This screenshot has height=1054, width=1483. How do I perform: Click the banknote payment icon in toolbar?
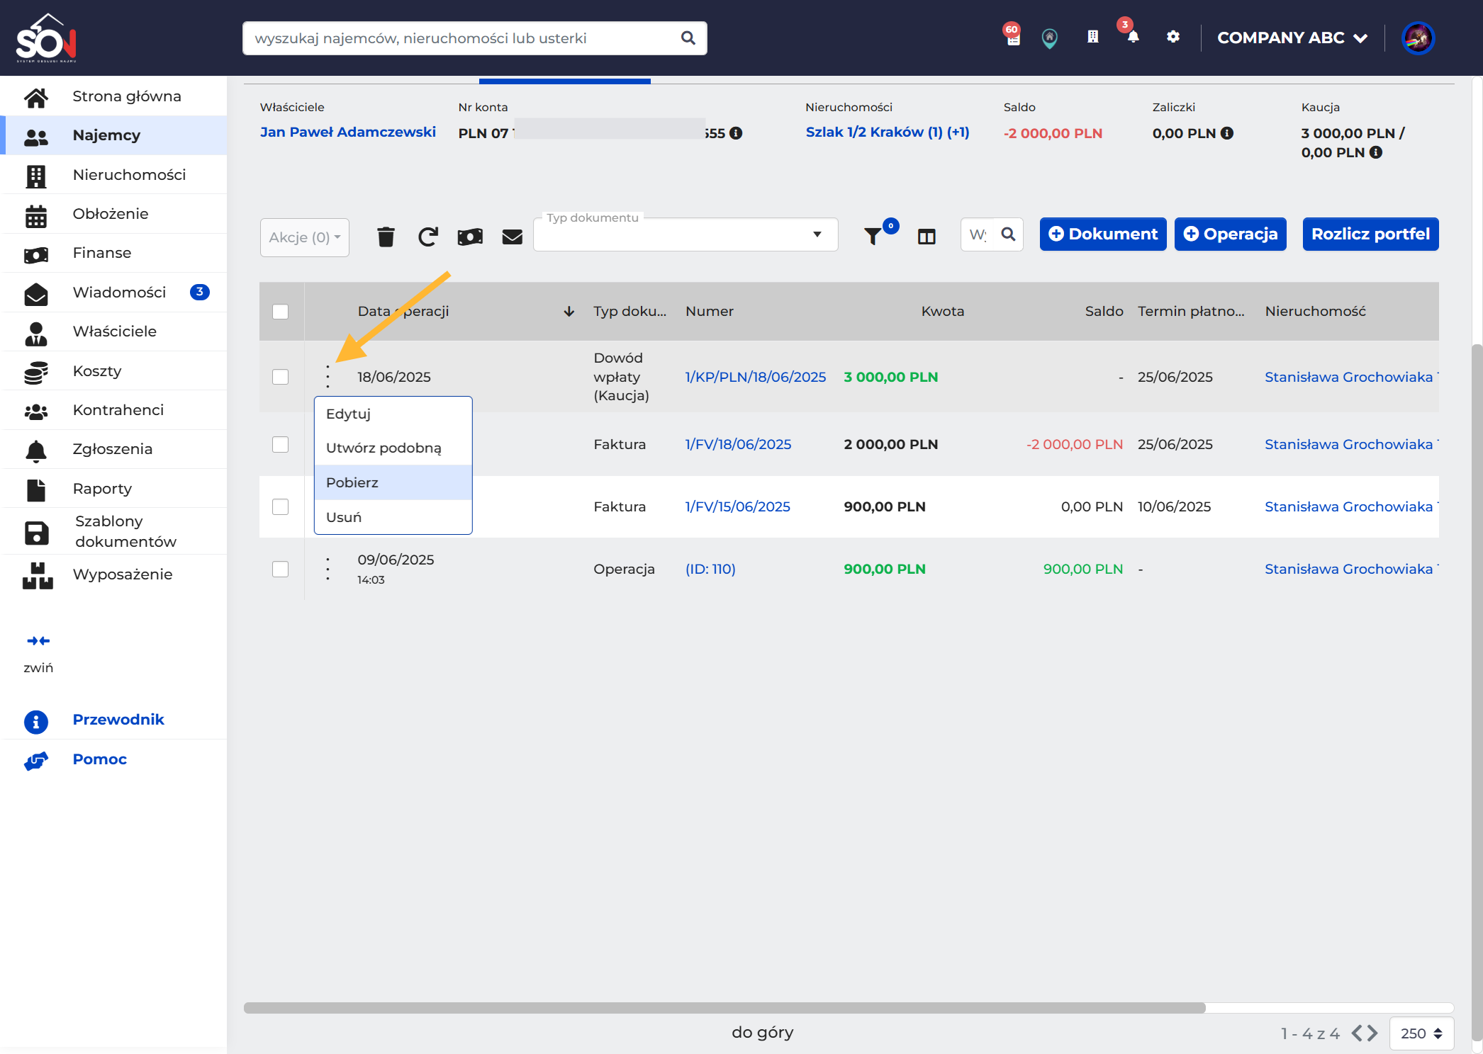click(470, 237)
